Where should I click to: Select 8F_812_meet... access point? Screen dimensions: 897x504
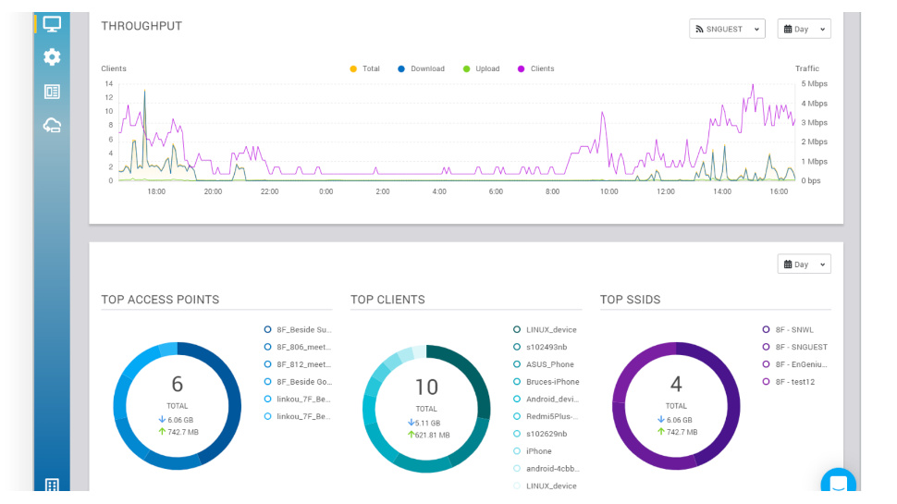pos(298,363)
